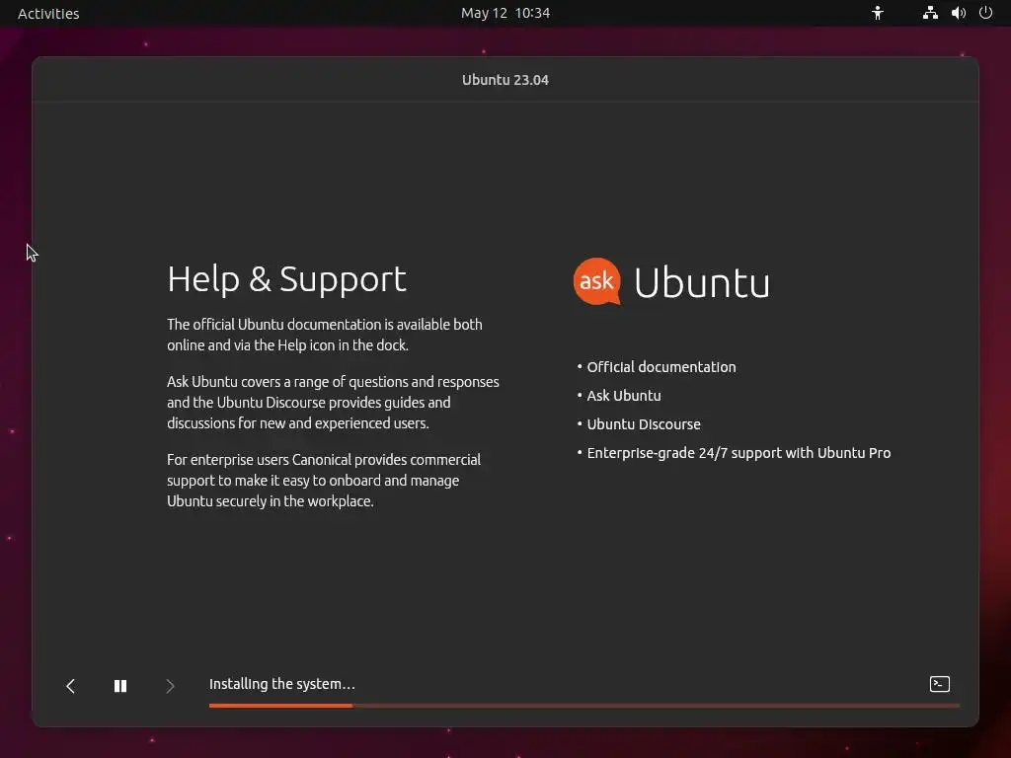The width and height of the screenshot is (1011, 758).
Task: Open the clock and calendar menu
Action: [x=505, y=14]
